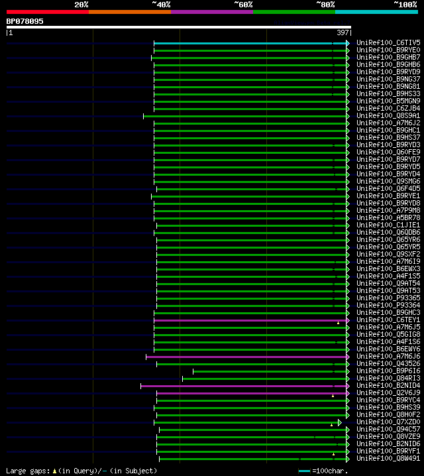
Task: Select the UniRef100_P93365 label
Action: tap(388, 298)
